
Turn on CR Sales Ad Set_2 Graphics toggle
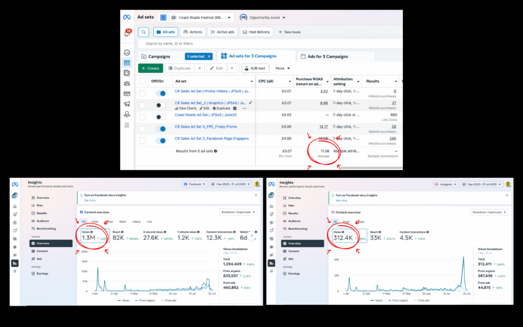[161, 105]
